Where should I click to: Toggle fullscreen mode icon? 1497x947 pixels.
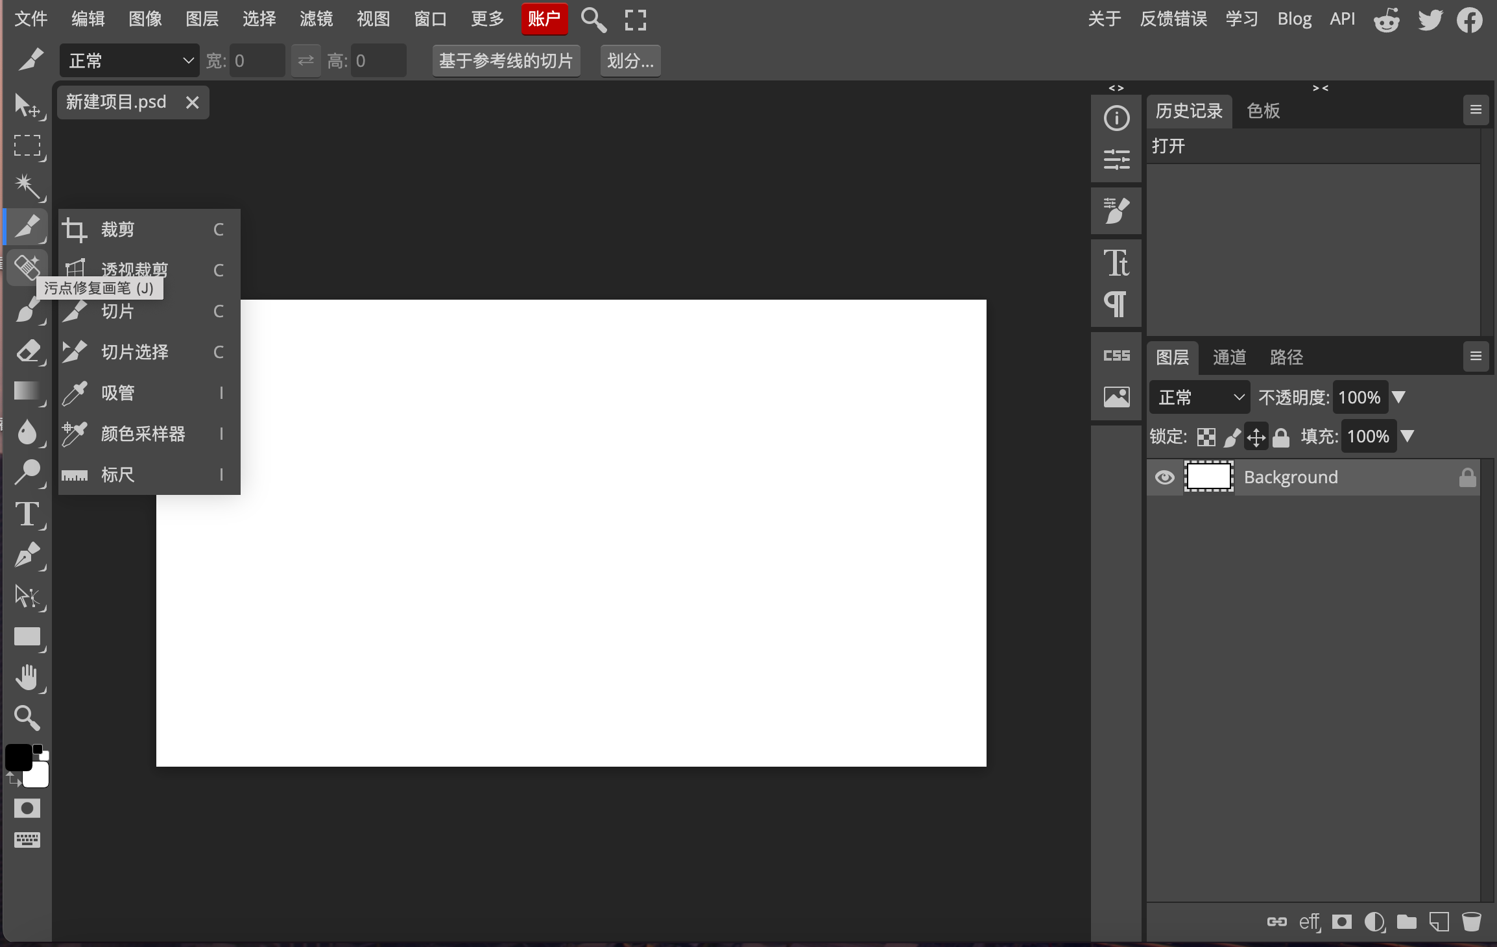pyautogui.click(x=636, y=19)
